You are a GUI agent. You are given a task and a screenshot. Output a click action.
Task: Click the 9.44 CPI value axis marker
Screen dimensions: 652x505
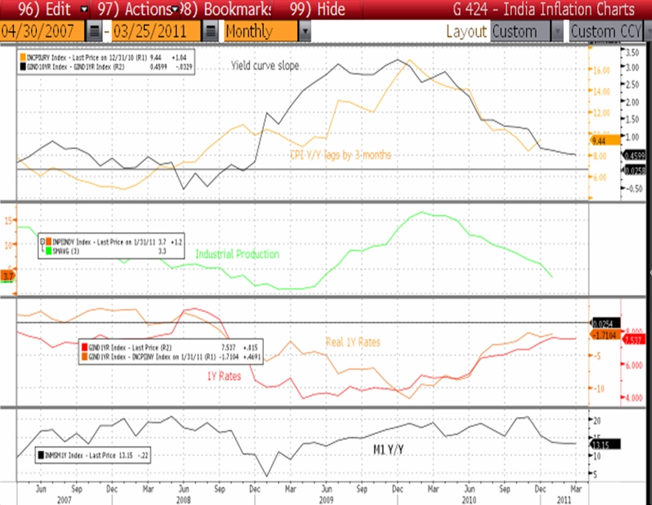pos(604,140)
